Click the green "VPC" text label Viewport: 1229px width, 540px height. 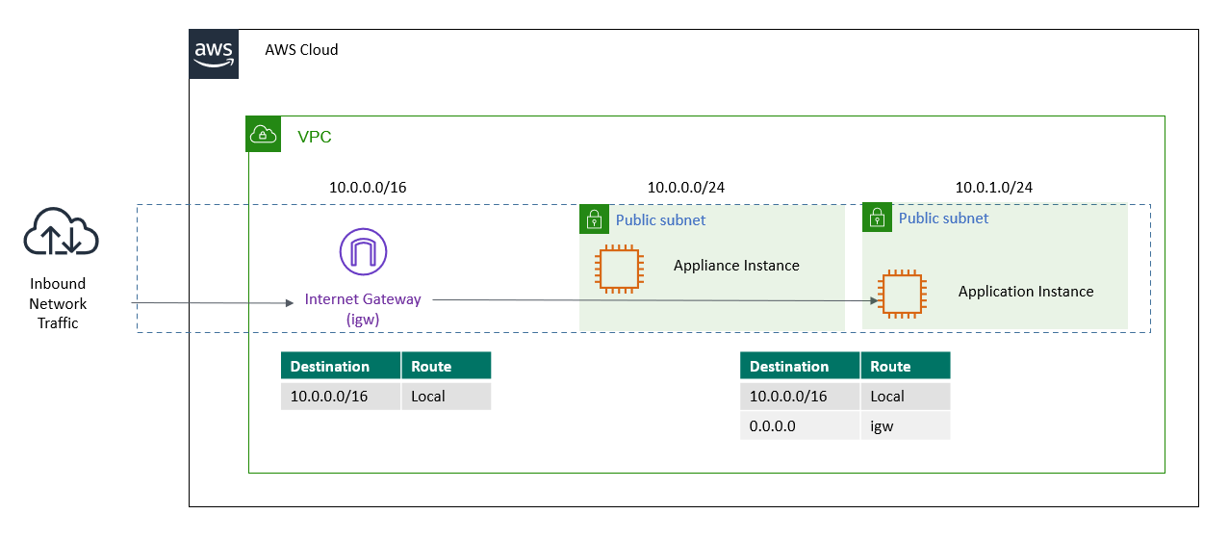(314, 137)
